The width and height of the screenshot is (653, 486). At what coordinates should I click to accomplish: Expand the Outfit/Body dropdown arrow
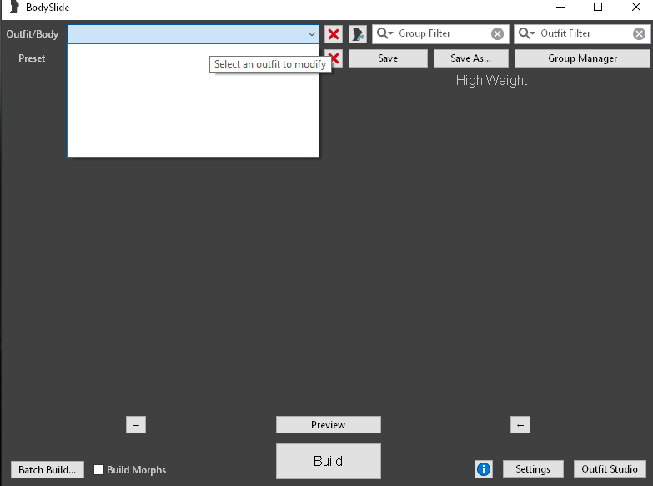coord(312,34)
